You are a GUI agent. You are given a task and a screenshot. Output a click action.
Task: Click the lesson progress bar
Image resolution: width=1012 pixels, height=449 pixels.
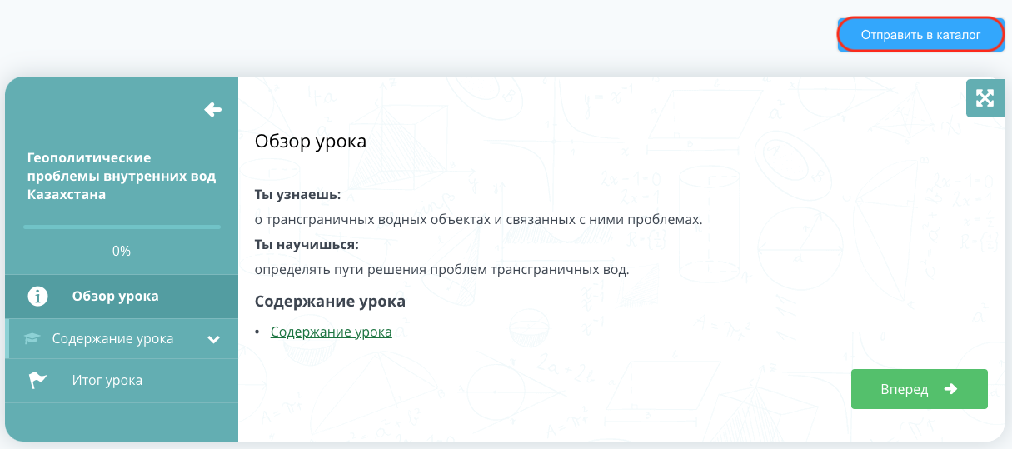[122, 227]
